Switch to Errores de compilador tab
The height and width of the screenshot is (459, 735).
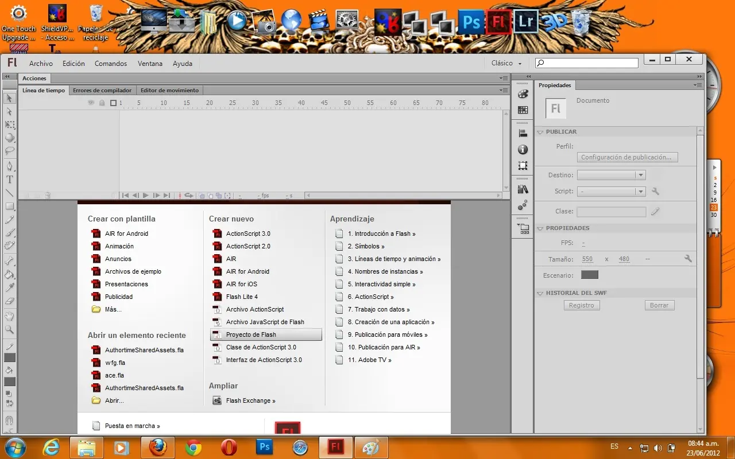tap(102, 90)
